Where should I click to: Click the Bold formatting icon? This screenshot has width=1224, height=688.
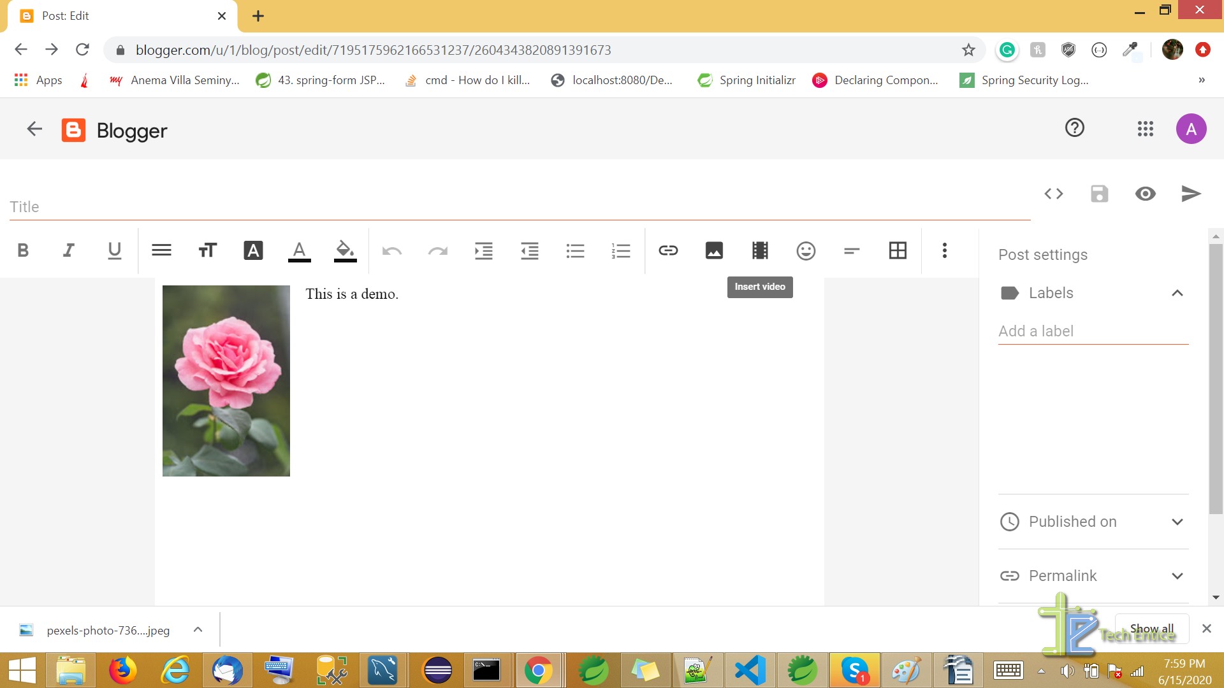(24, 250)
